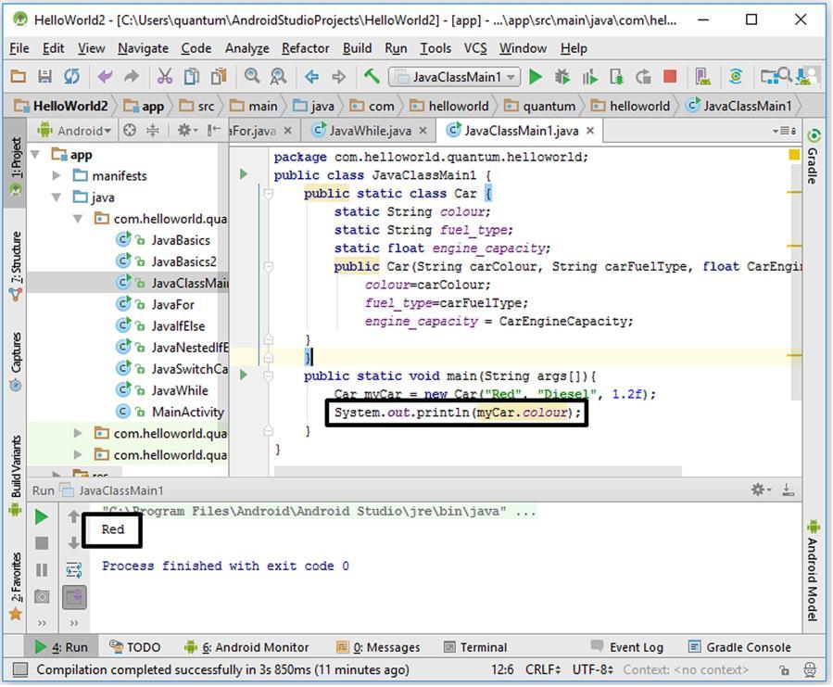The image size is (833, 687).
Task: Make the project with the green hammer
Action: pyautogui.click(x=372, y=76)
